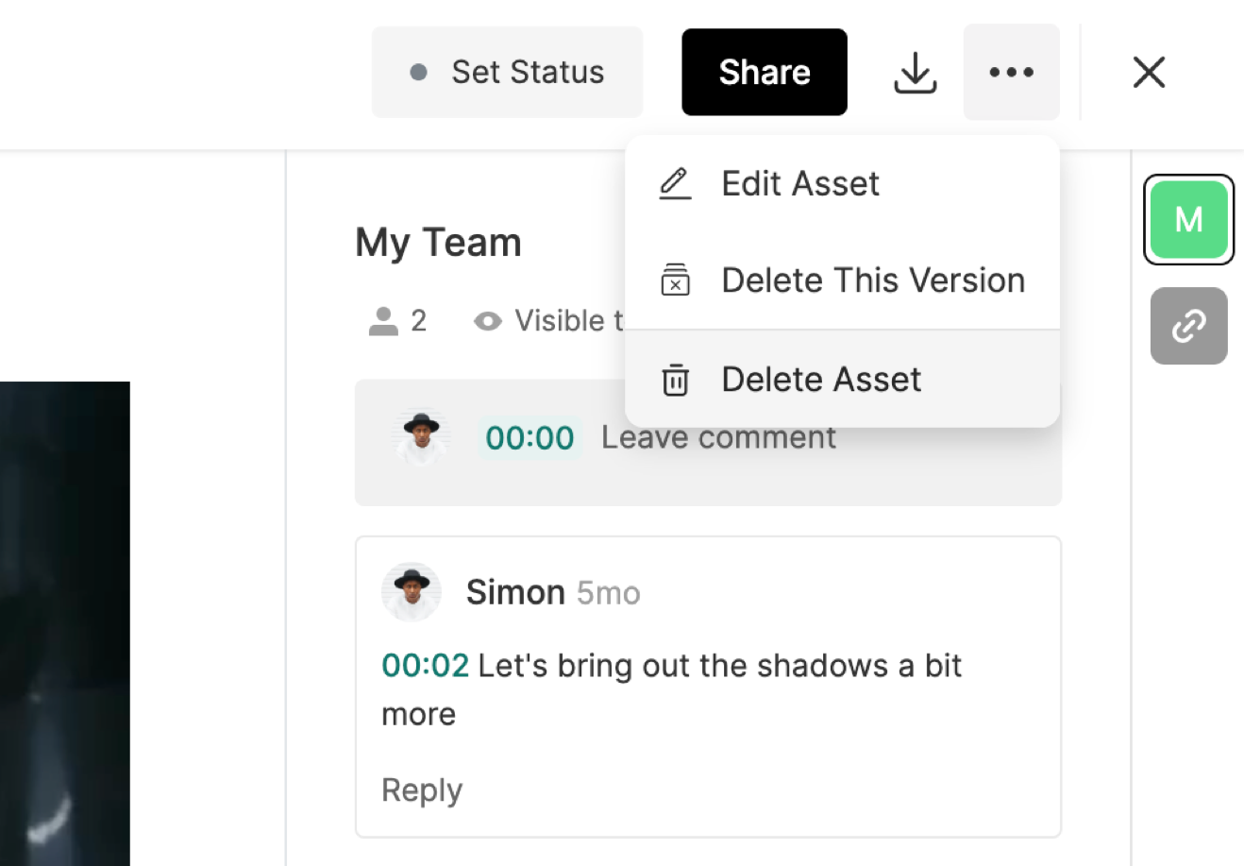Viewport: 1244px width, 866px height.
Task: Click the gray link chain icon
Action: coord(1188,327)
